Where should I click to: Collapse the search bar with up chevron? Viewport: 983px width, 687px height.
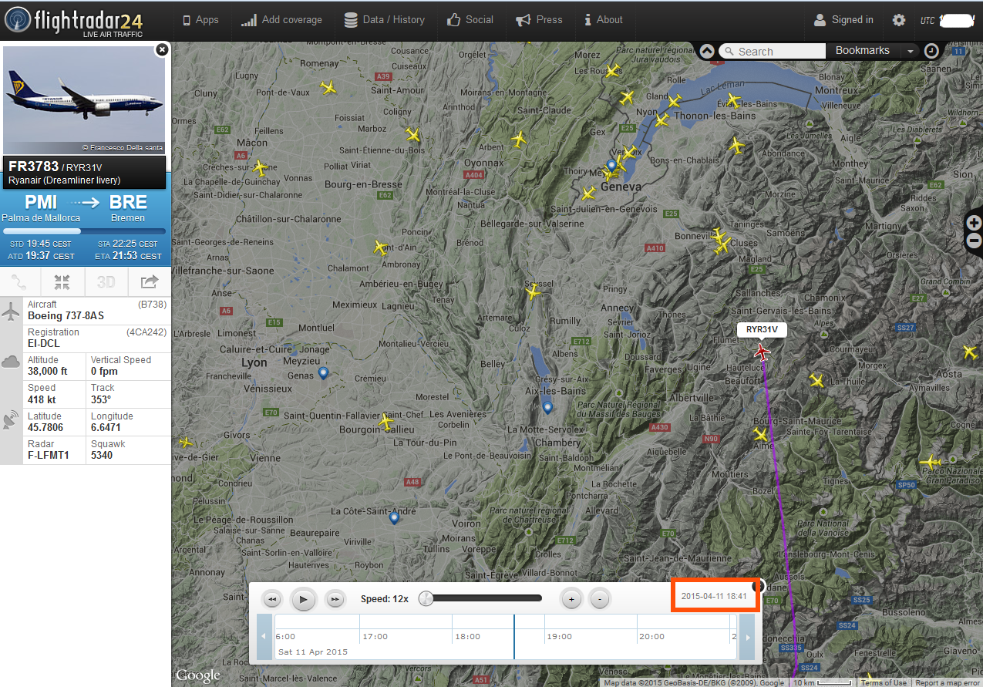pyautogui.click(x=707, y=51)
